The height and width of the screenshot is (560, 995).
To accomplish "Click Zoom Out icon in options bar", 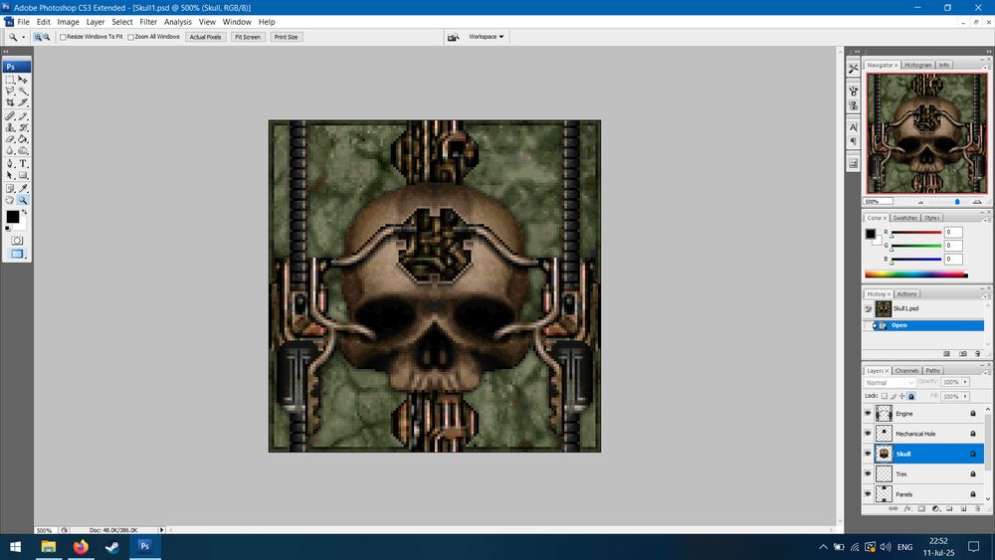I will [47, 37].
